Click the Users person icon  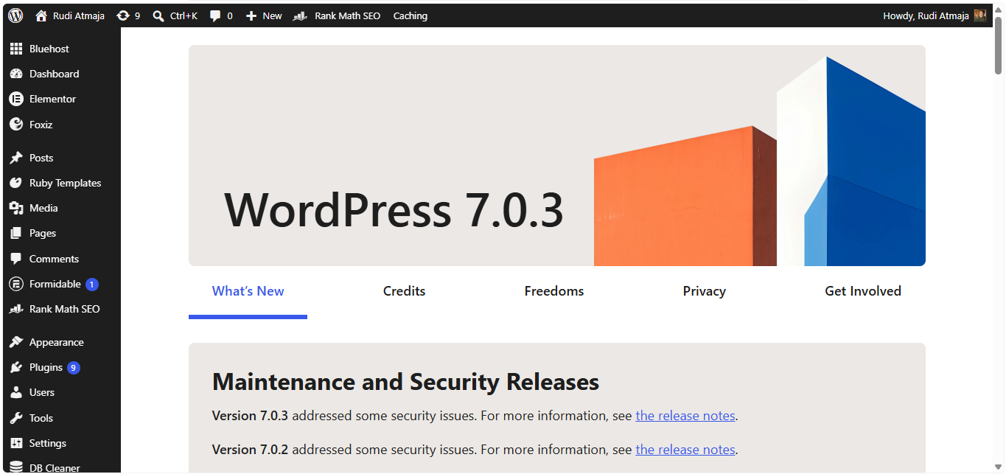16,392
